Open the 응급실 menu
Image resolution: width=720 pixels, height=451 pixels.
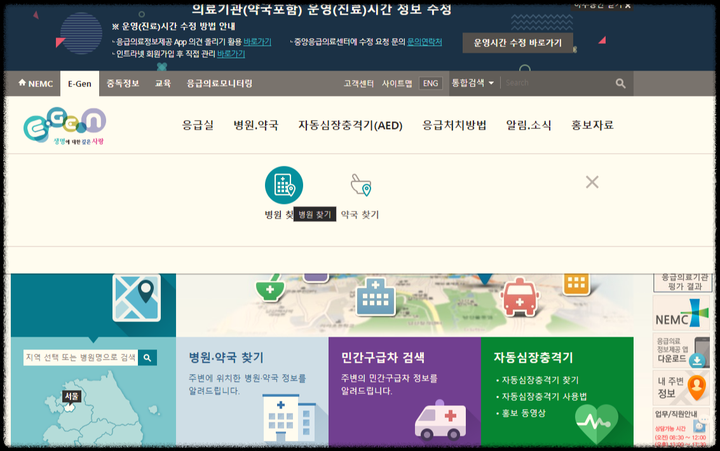pyautogui.click(x=198, y=125)
